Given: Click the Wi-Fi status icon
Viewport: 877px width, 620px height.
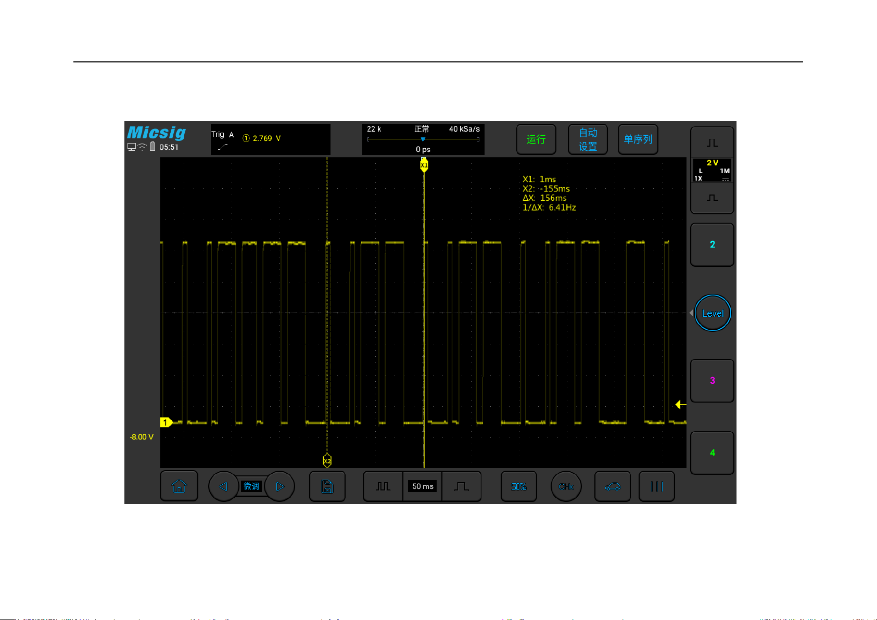Looking at the screenshot, I should [x=142, y=147].
